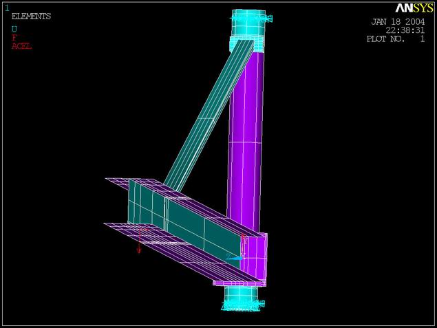Click the 22:38:31 time text
The height and width of the screenshot is (328, 437).
(405, 30)
